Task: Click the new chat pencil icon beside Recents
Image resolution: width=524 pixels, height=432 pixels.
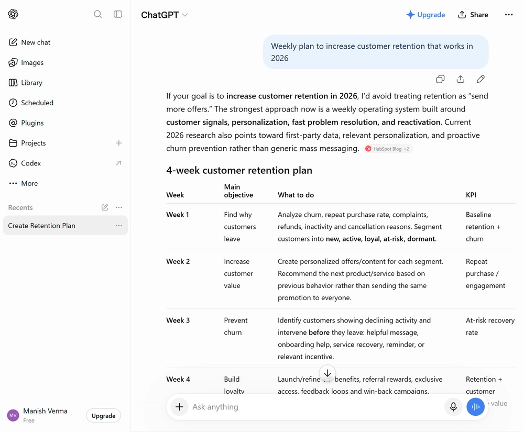Action: (x=105, y=207)
